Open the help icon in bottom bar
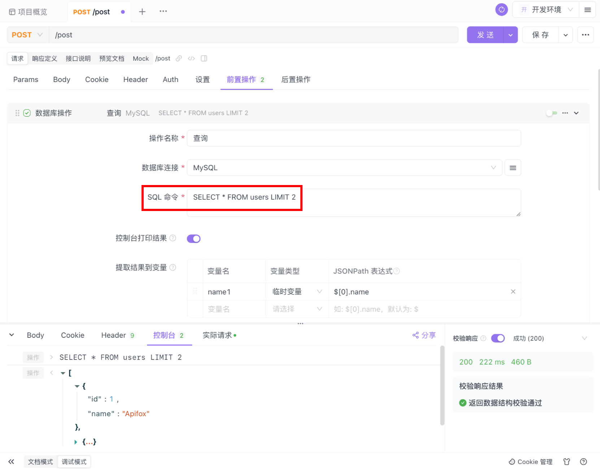The height and width of the screenshot is (469, 600). pyautogui.click(x=583, y=462)
